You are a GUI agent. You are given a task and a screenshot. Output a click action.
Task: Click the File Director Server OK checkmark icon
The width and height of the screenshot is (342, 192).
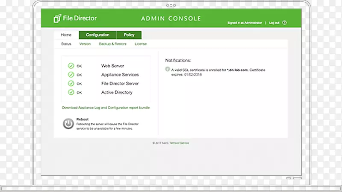coord(71,83)
